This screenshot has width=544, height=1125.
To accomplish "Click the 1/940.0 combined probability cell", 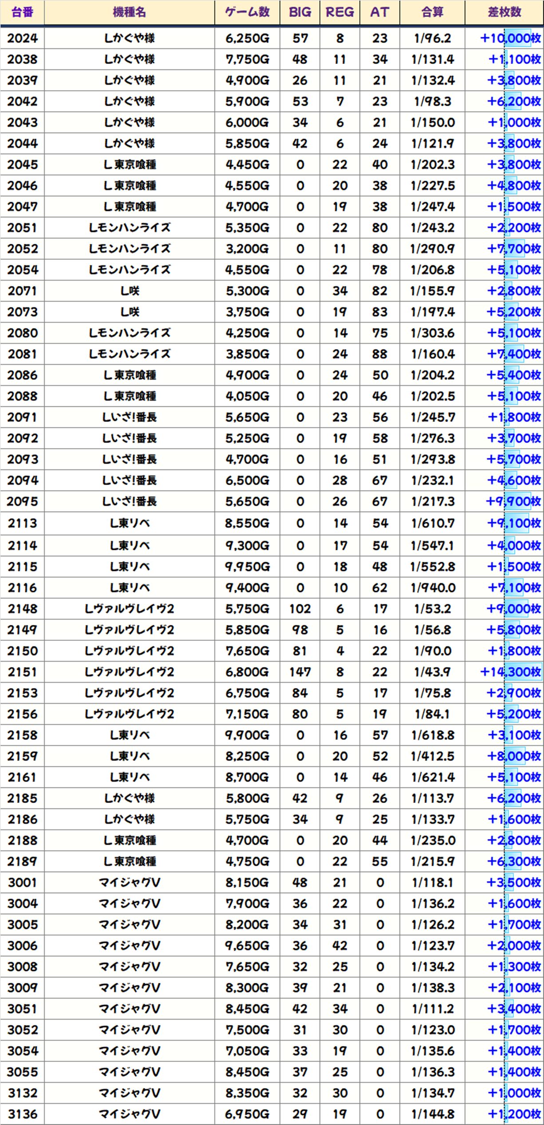I will 433,588.
